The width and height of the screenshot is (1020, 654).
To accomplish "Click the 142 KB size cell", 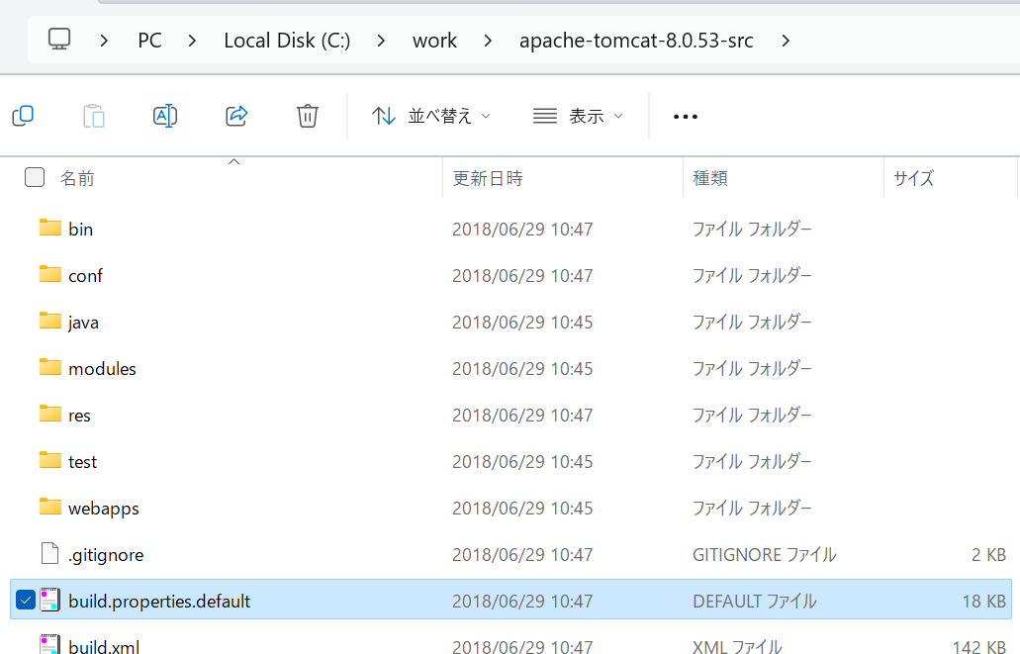I will 979,646.
